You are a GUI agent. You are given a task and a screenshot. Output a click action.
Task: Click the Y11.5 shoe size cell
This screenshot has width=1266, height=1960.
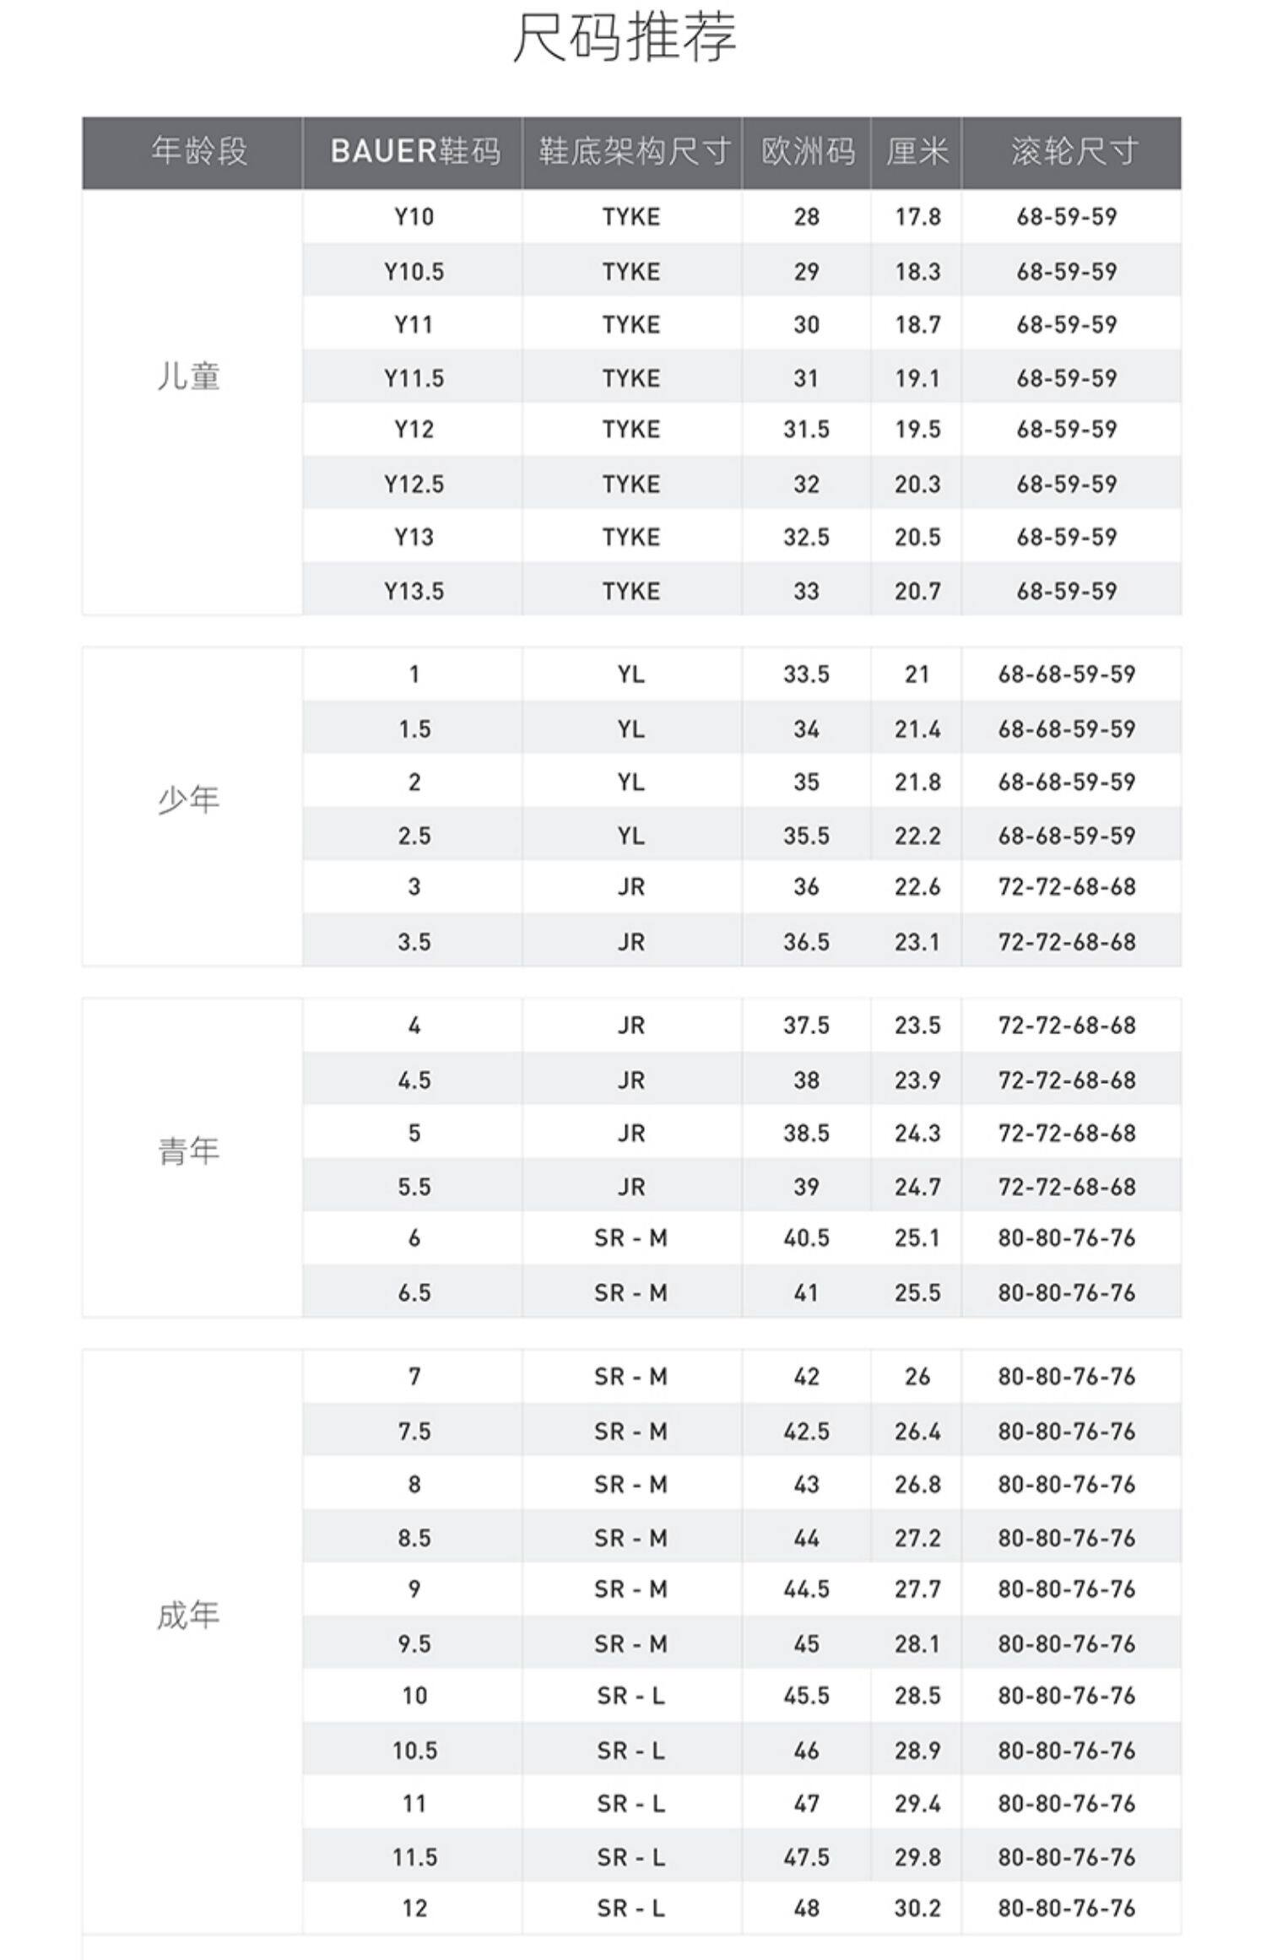tap(414, 378)
